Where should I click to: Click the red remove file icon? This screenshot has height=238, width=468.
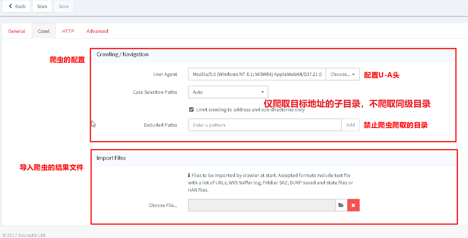(x=353, y=205)
